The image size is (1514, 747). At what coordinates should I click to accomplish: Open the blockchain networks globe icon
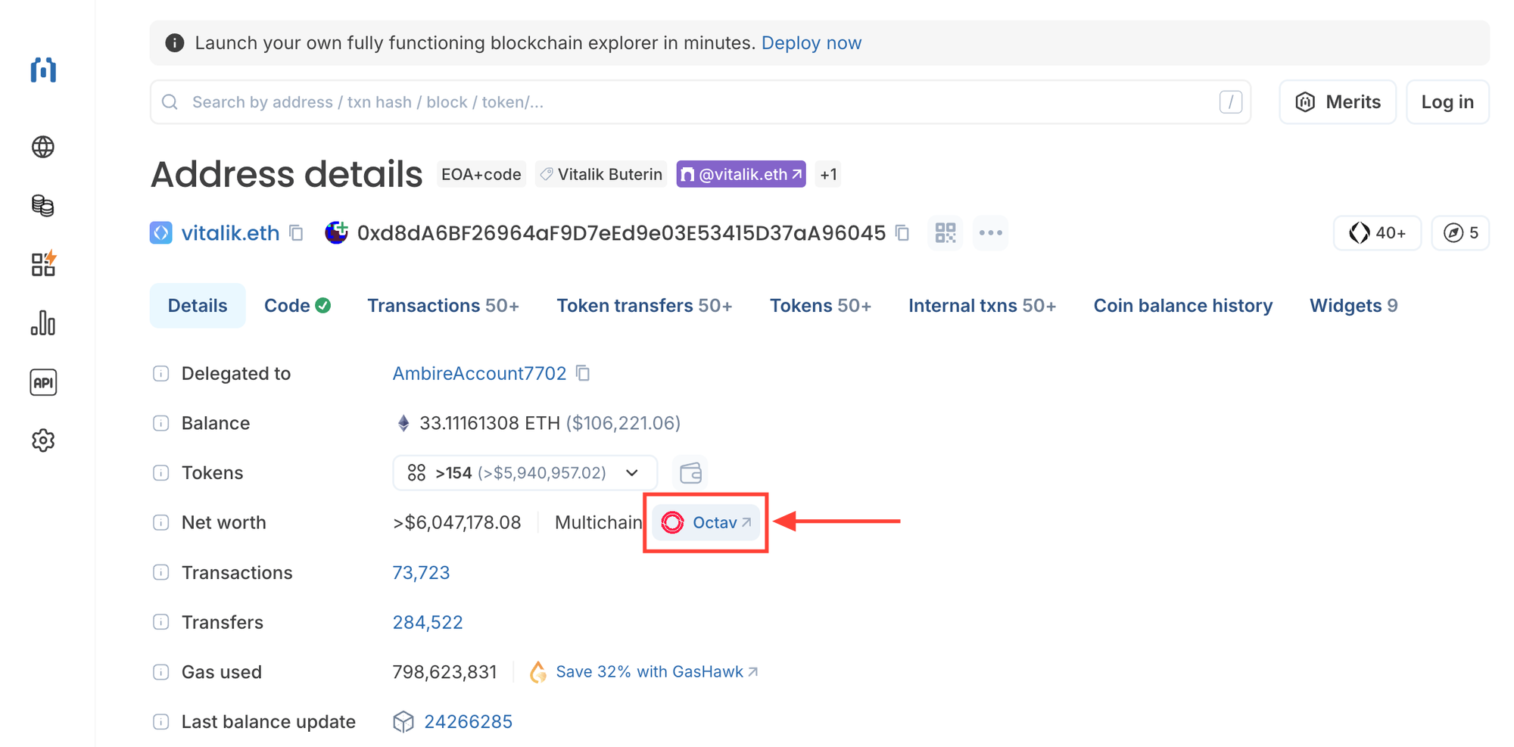[x=43, y=147]
